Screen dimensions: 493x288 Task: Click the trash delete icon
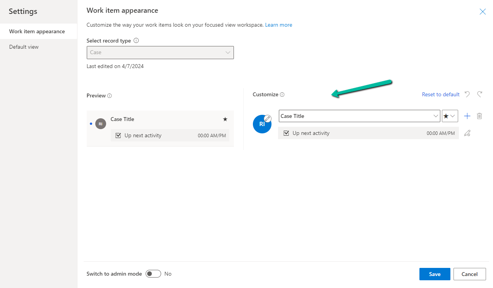click(479, 116)
